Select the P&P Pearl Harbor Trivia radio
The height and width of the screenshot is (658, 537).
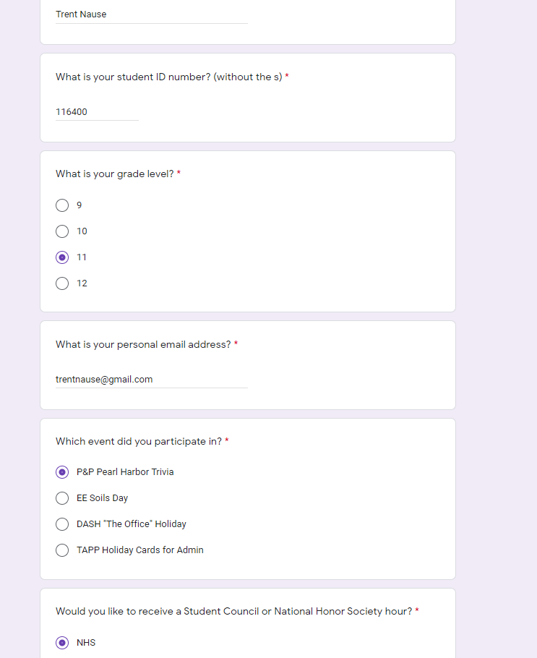point(62,472)
